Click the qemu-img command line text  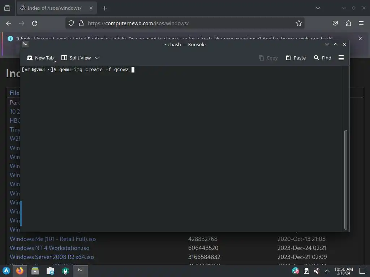94,70
